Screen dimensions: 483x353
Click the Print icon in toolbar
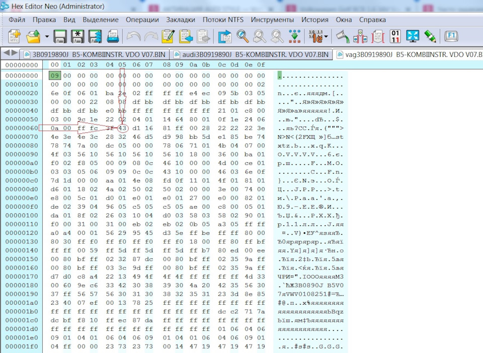pyautogui.click(x=113, y=36)
